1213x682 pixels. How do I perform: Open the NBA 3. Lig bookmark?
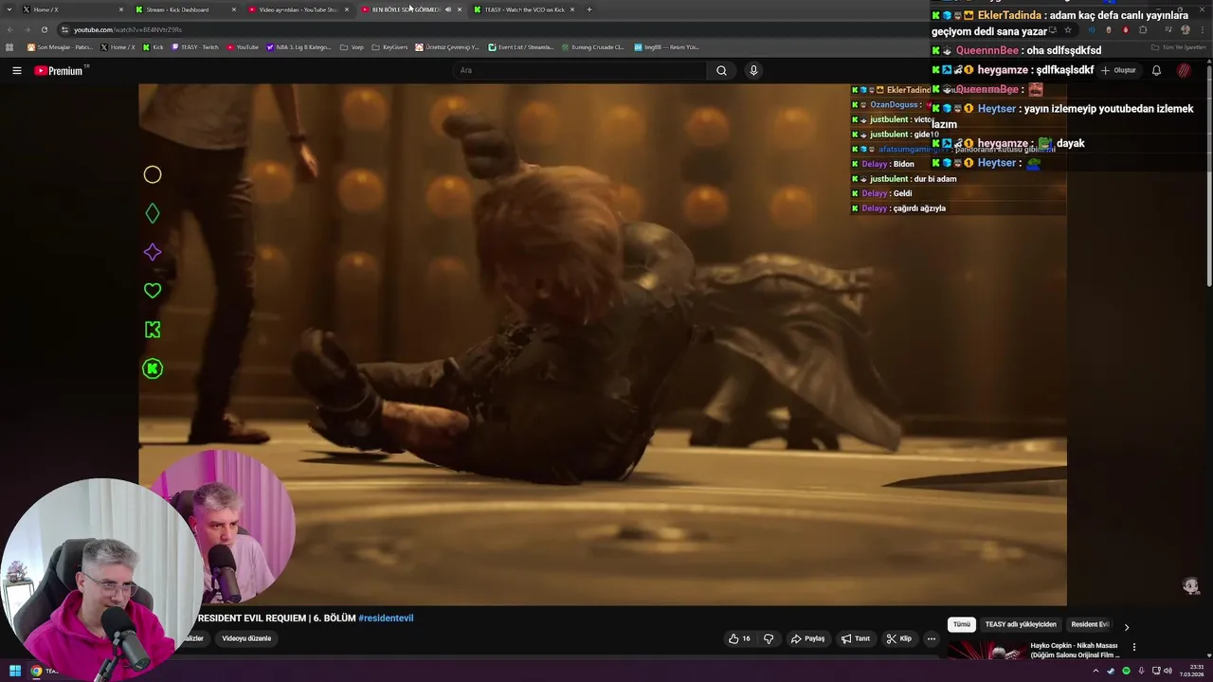[x=299, y=46]
